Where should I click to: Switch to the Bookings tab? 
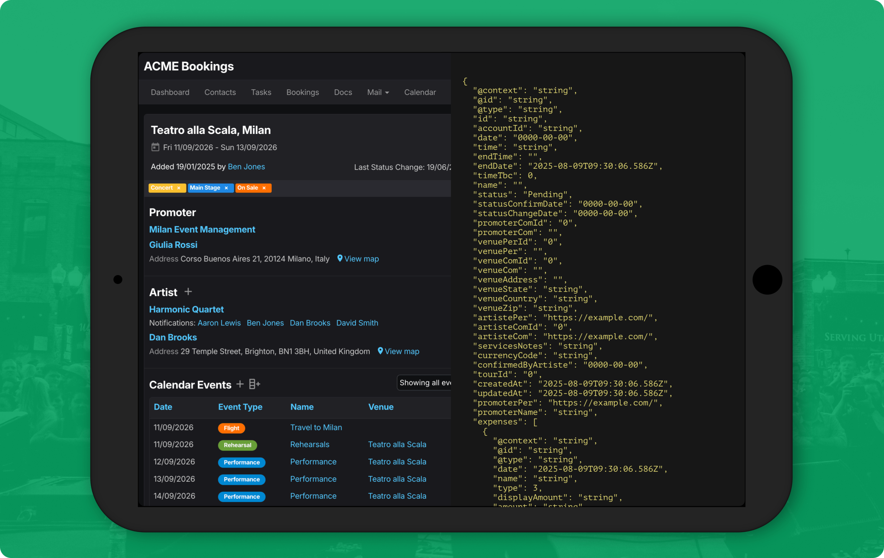[x=302, y=92]
